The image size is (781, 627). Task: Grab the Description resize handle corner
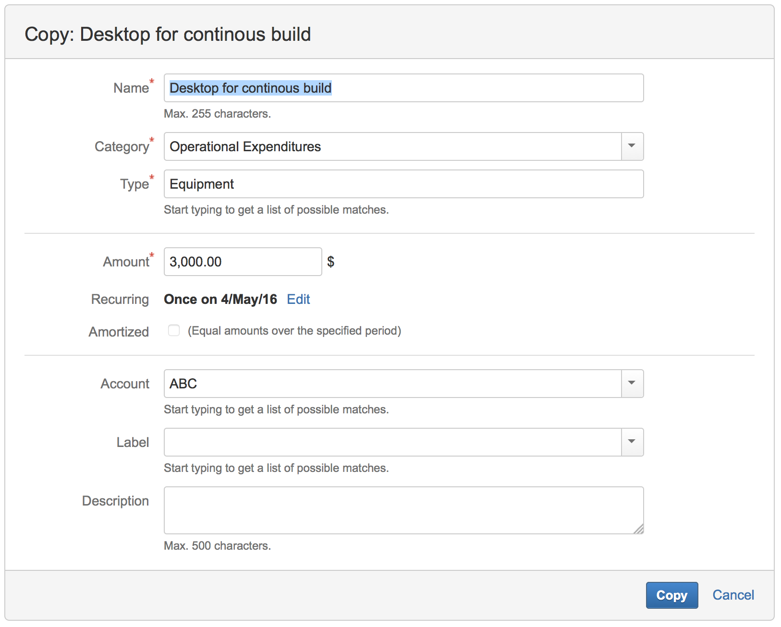[639, 529]
